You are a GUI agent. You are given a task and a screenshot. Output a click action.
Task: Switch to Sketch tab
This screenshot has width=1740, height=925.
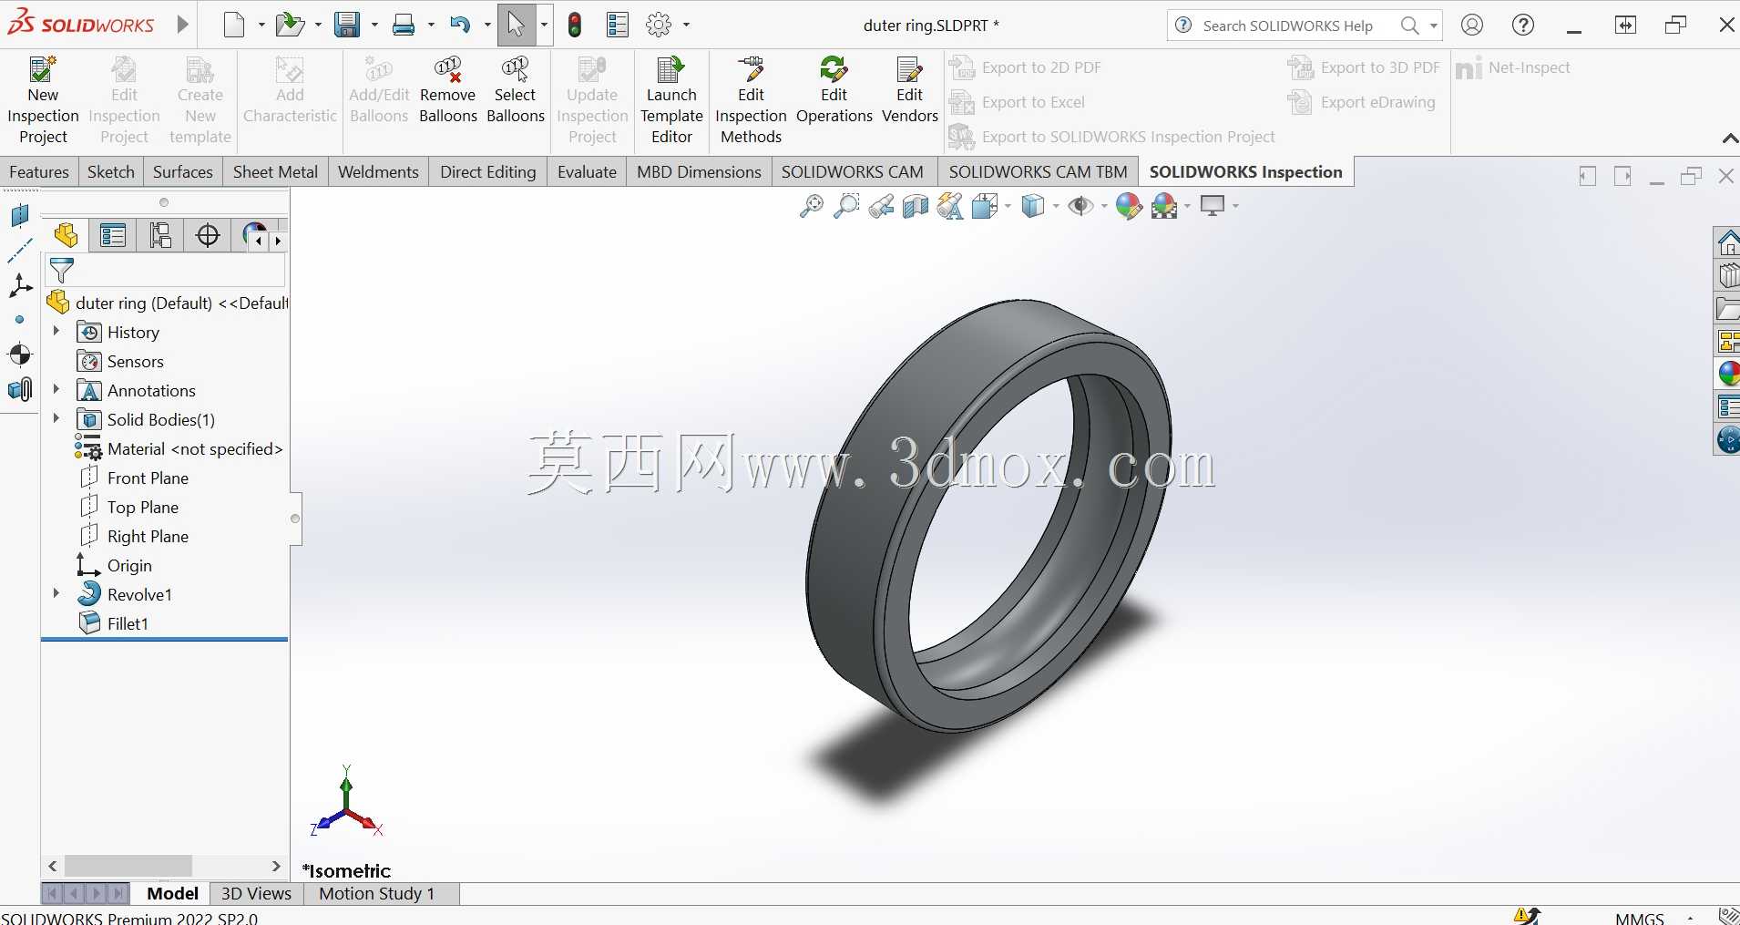pyautogui.click(x=111, y=172)
